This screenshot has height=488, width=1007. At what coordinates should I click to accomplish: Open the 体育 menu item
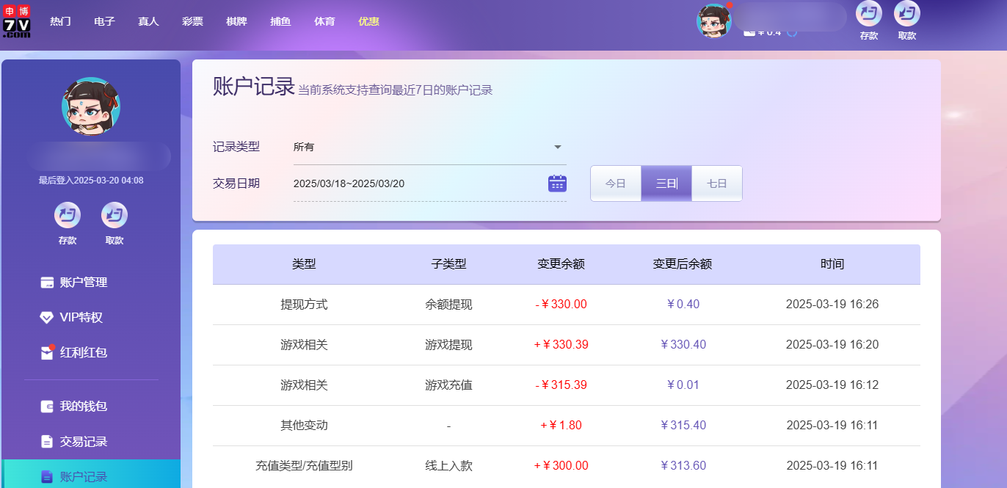[x=324, y=21]
